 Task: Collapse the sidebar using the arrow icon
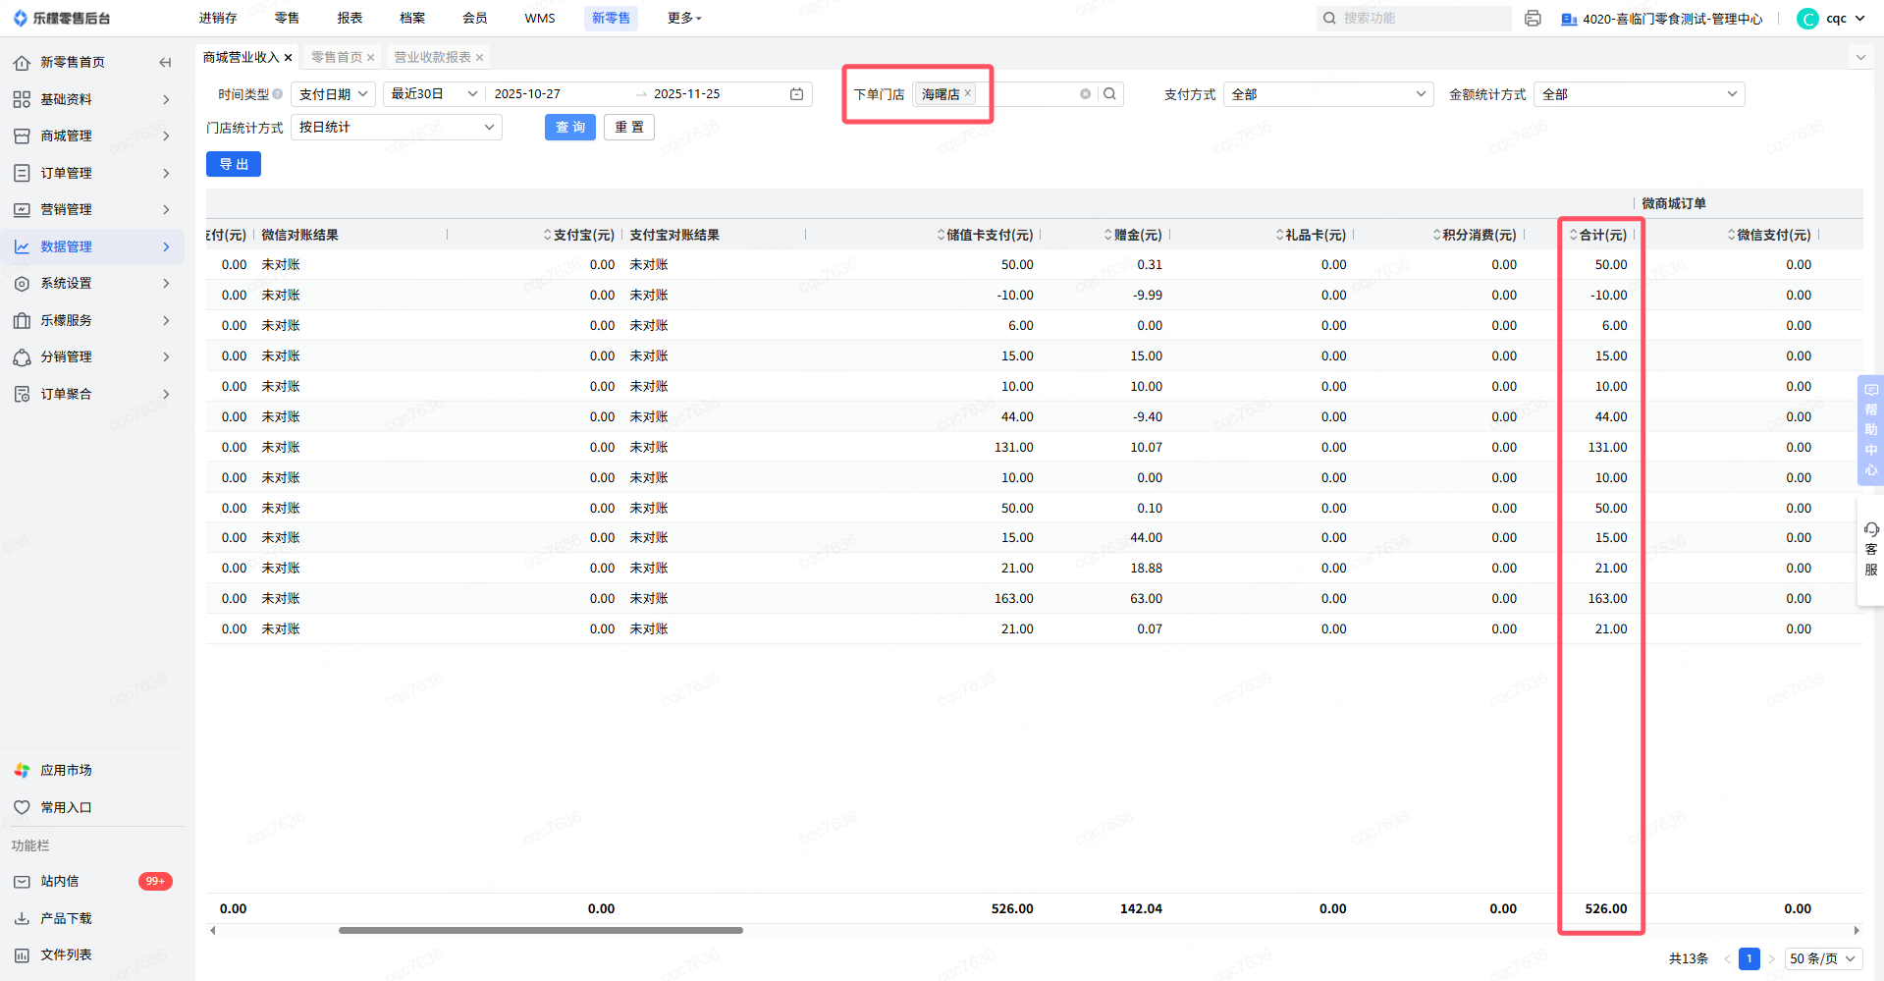click(x=165, y=62)
